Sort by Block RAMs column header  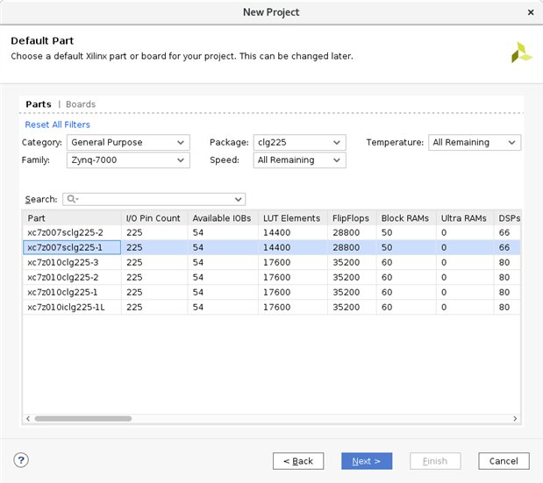tap(406, 218)
